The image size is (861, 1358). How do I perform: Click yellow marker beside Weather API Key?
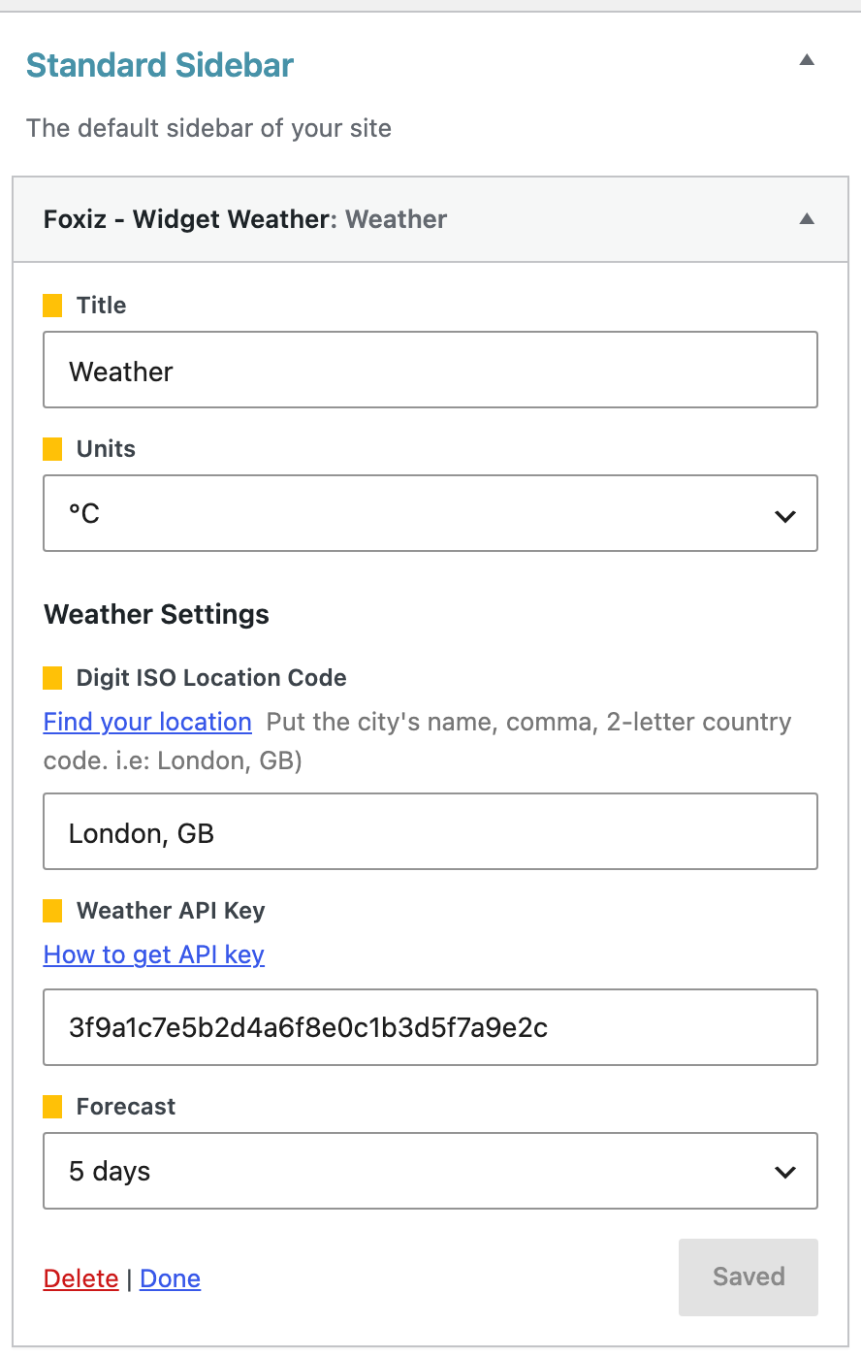(x=53, y=911)
